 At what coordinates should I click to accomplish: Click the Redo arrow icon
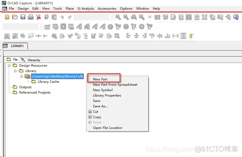(x=70, y=17)
